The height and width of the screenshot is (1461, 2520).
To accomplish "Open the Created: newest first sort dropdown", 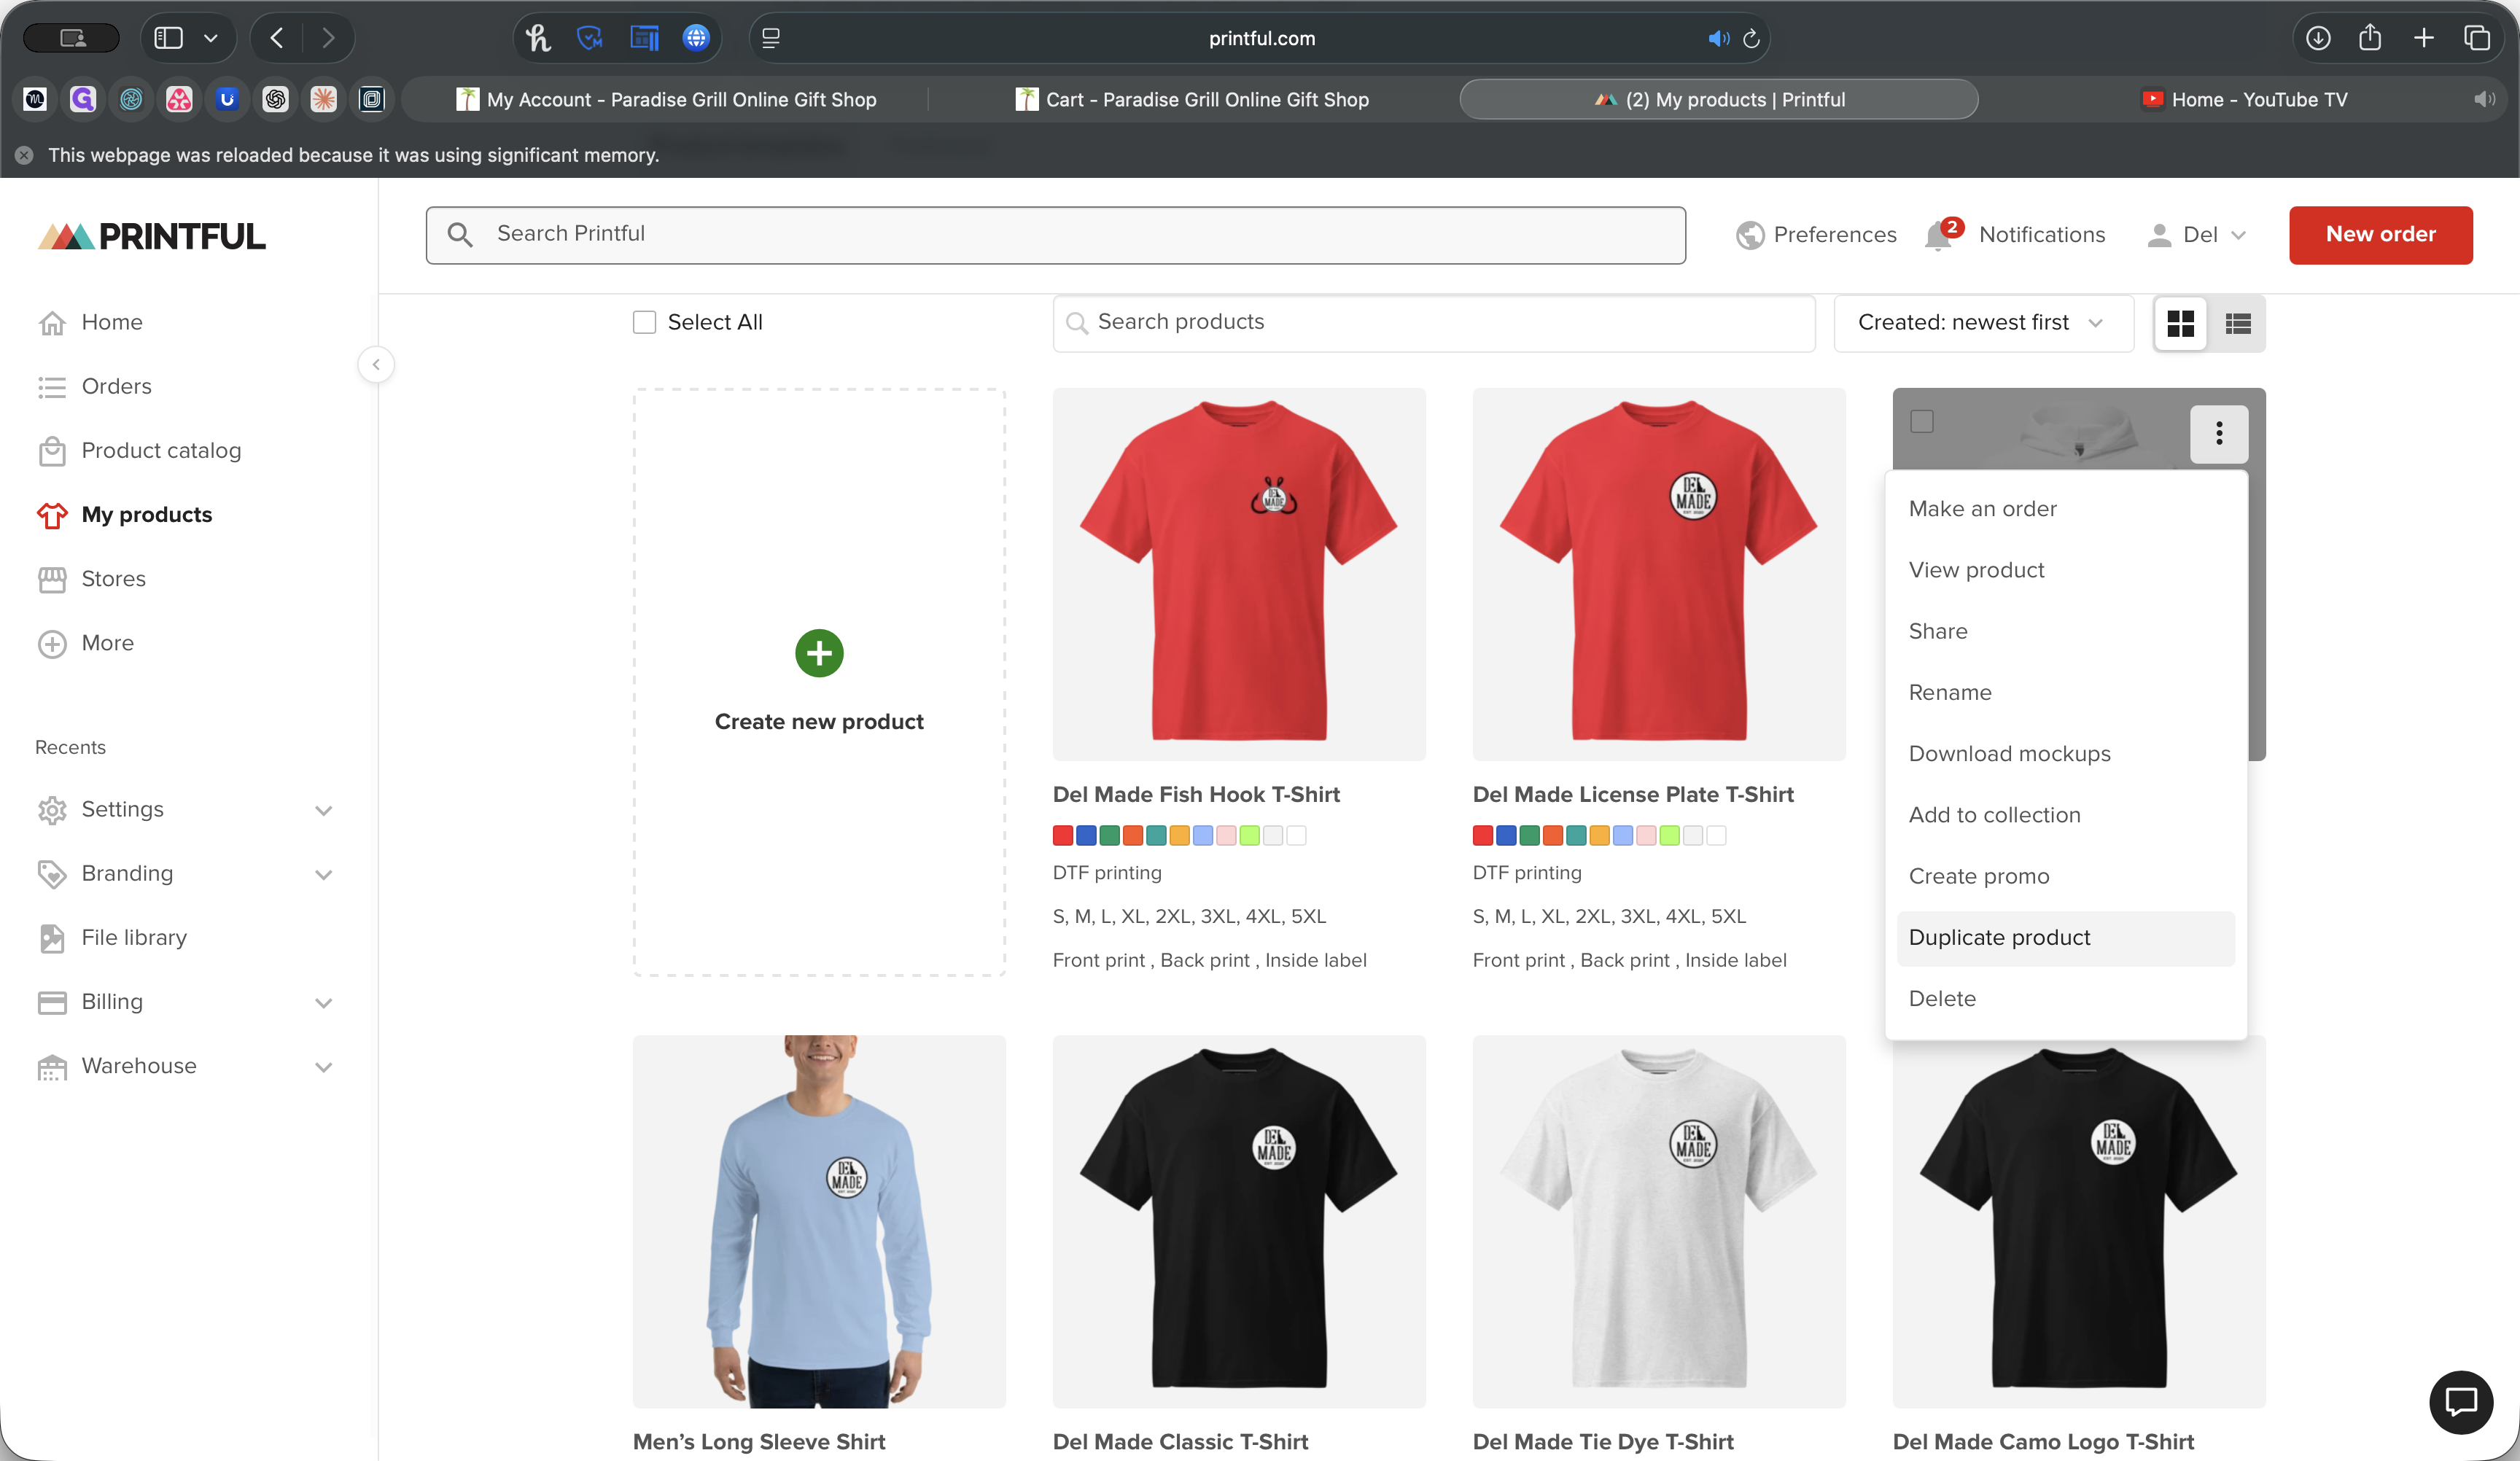I will click(x=1983, y=323).
